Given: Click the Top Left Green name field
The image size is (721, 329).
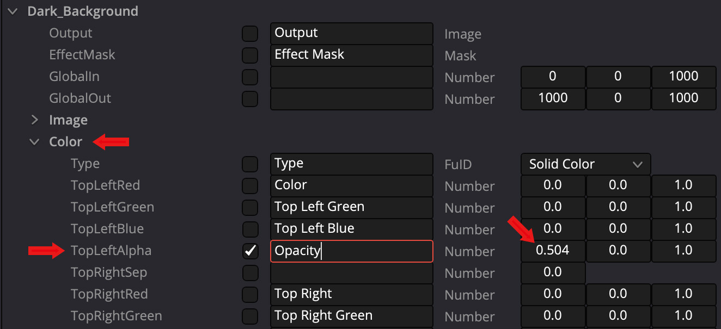Looking at the screenshot, I should [351, 207].
